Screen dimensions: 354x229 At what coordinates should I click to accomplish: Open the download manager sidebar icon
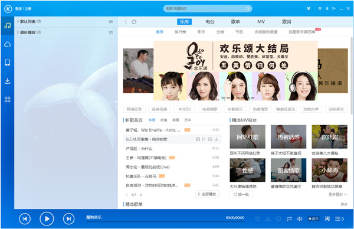pyautogui.click(x=8, y=81)
